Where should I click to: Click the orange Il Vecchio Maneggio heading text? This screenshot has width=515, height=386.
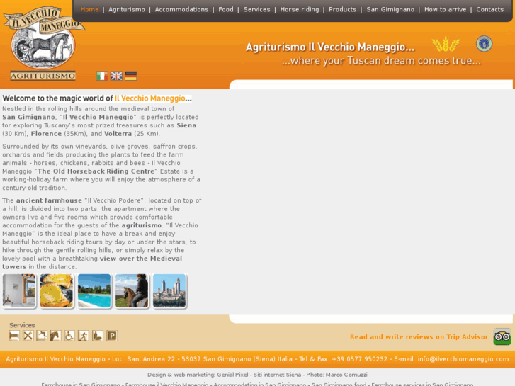(x=149, y=98)
